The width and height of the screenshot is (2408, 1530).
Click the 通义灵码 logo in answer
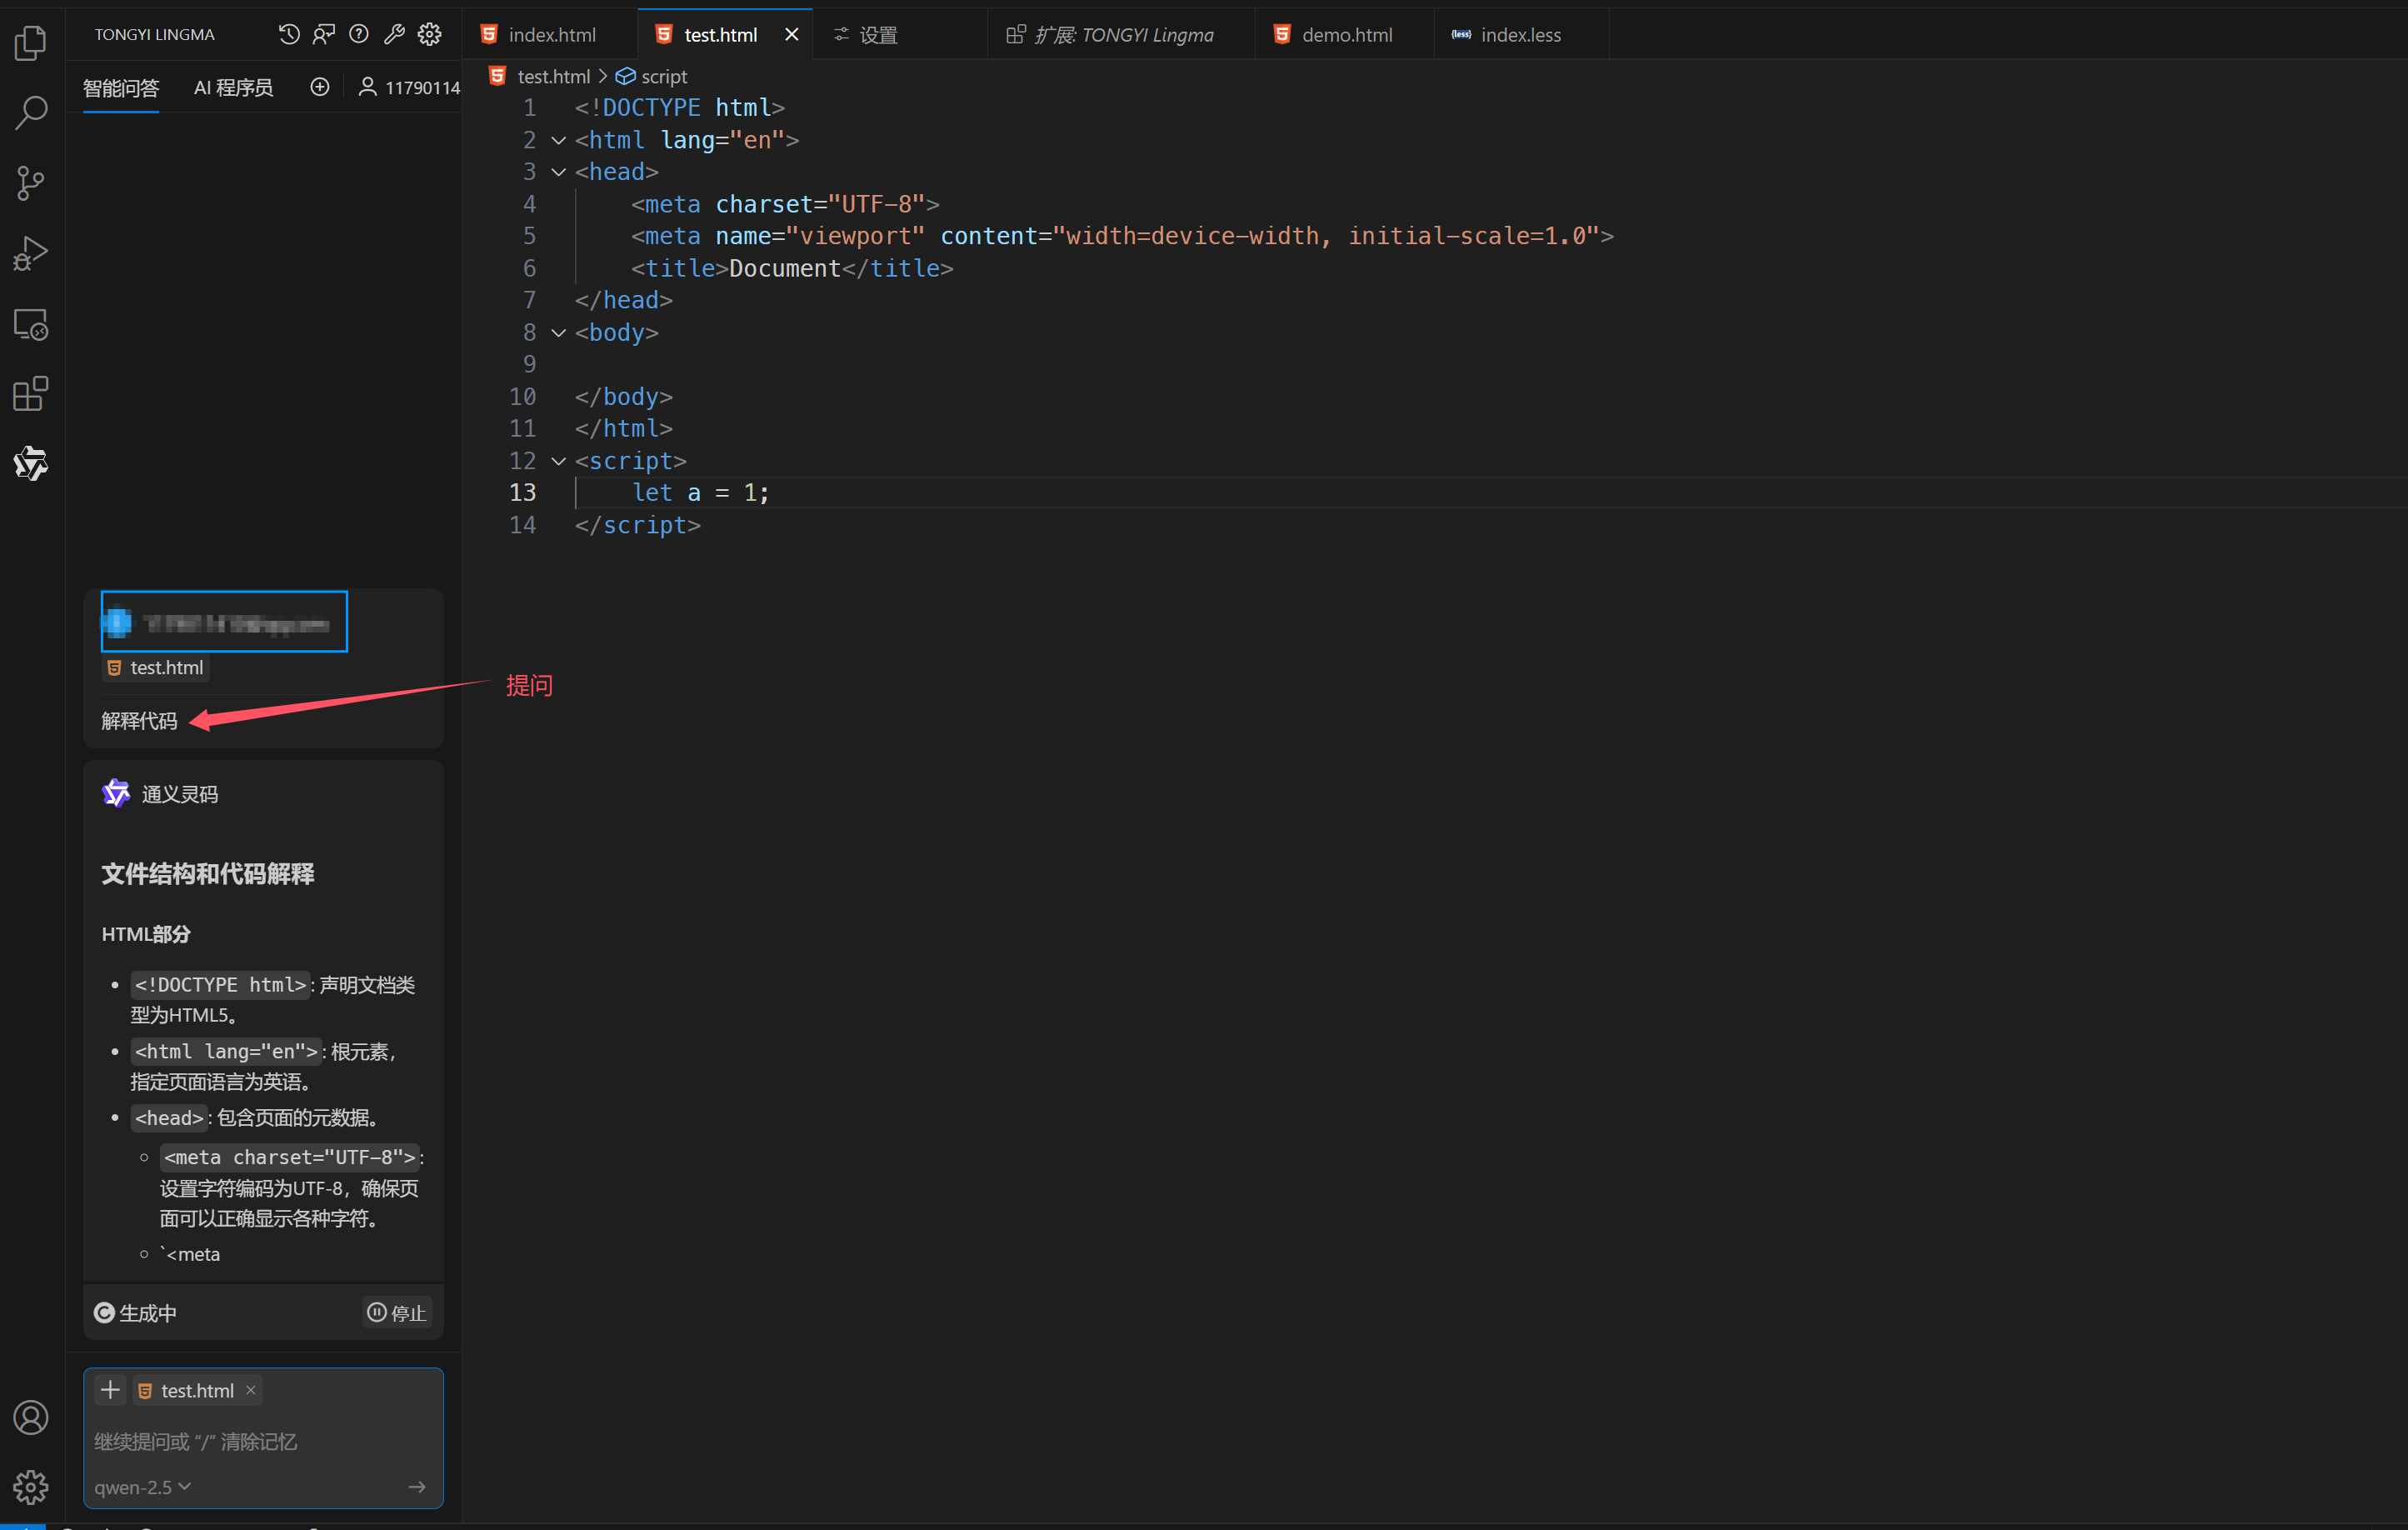click(x=116, y=793)
